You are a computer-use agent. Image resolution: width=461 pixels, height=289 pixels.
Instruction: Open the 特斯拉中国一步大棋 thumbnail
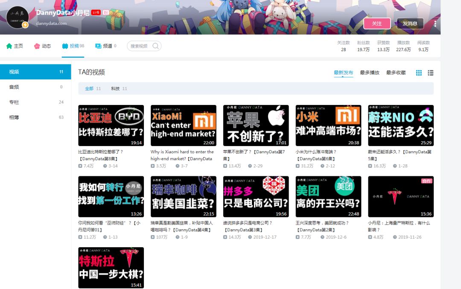[111, 268]
